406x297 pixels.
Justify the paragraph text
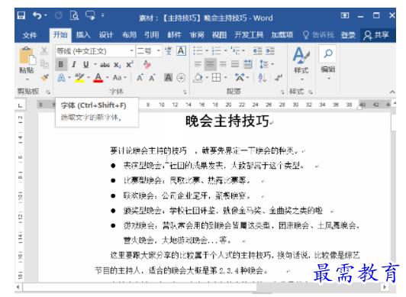click(235, 64)
